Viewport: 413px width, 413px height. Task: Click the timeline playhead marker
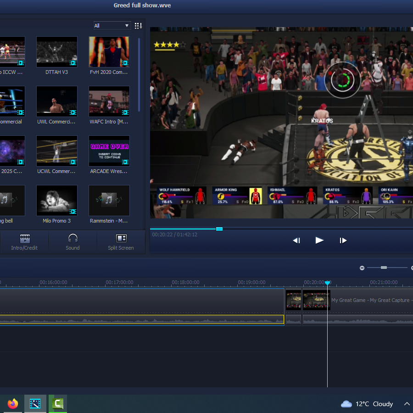pos(327,283)
